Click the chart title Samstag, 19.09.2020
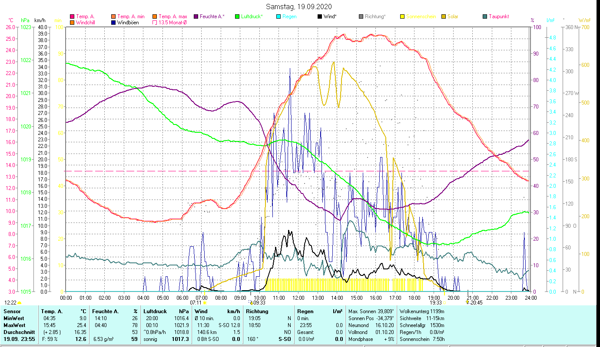This screenshot has width=600, height=347. tap(300, 7)
